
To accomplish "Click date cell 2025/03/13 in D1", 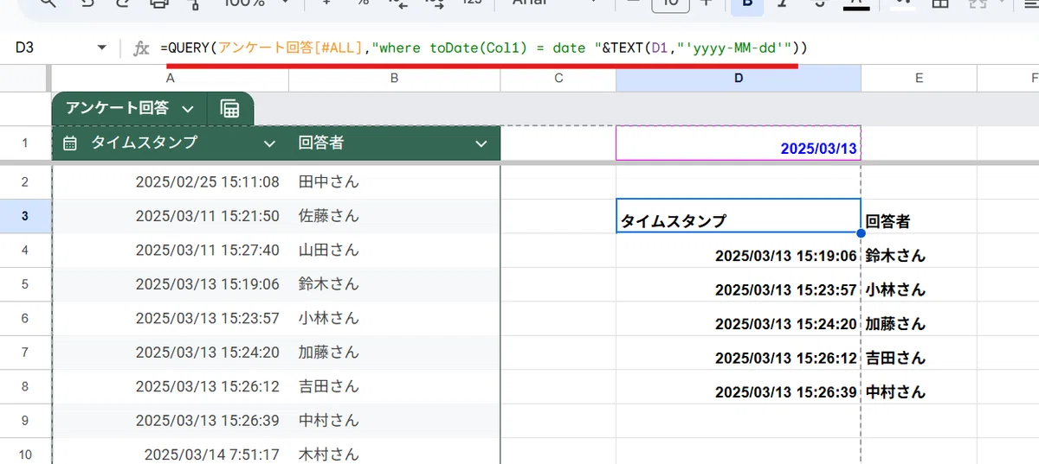I will [739, 143].
